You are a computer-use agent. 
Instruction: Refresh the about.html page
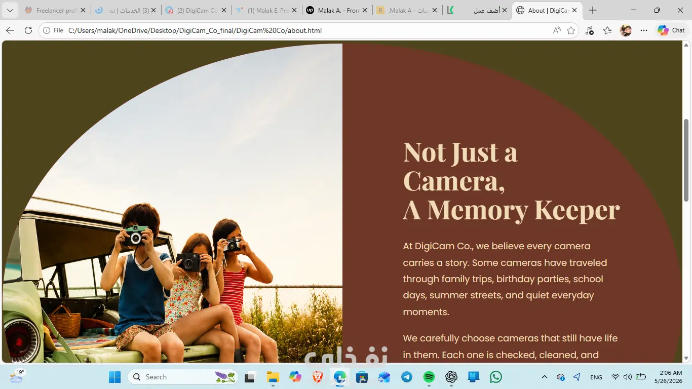coord(28,30)
